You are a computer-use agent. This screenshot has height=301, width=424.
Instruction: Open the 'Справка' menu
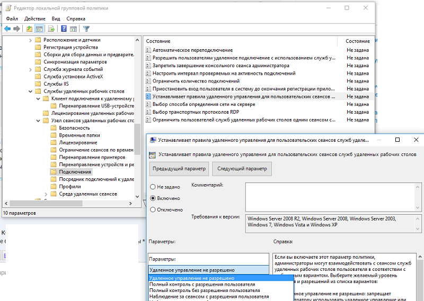click(x=76, y=19)
